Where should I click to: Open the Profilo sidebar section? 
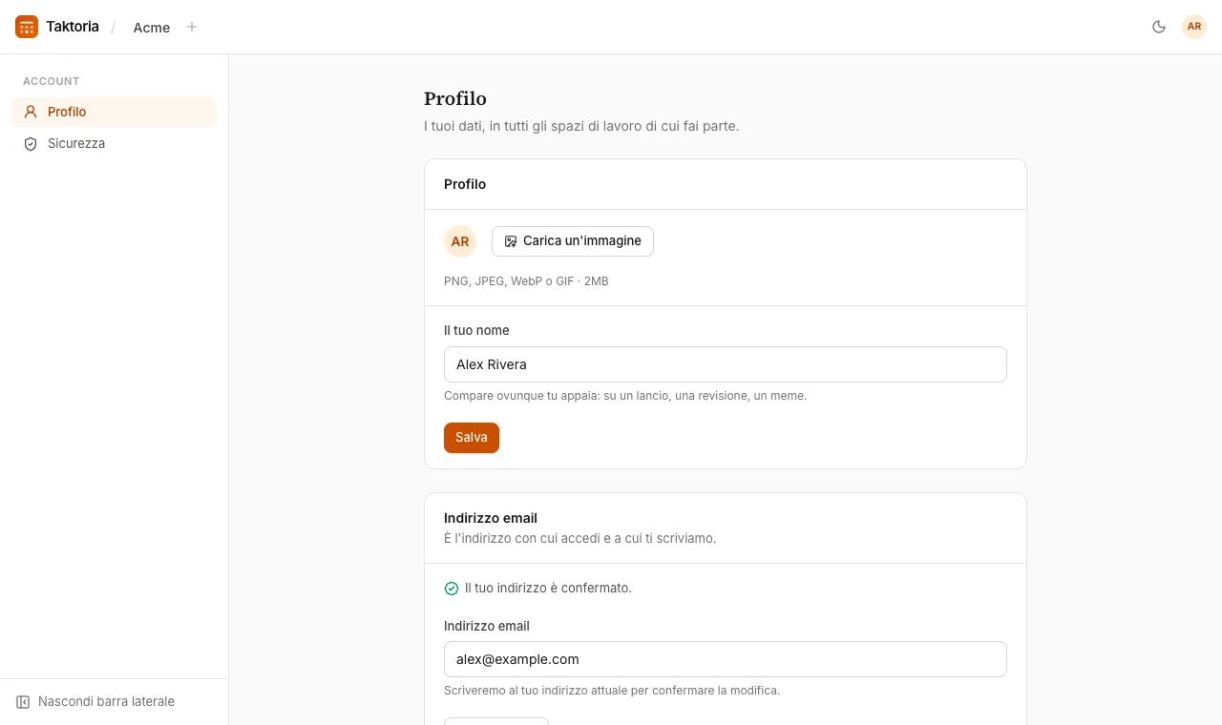point(115,112)
